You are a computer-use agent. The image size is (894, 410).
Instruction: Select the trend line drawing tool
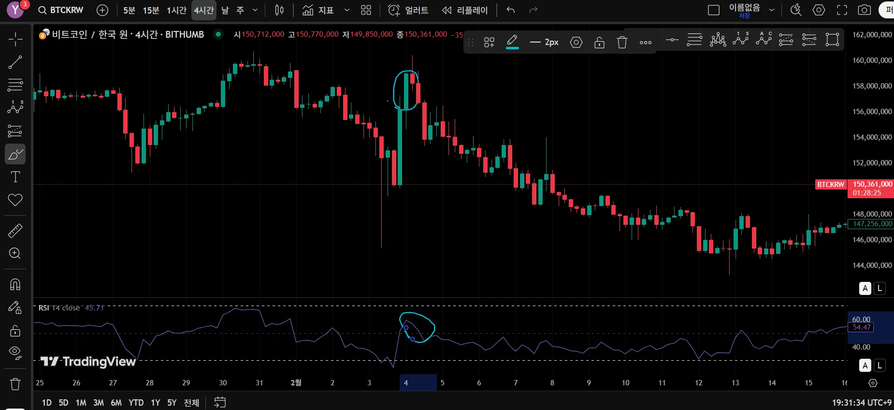pos(15,62)
